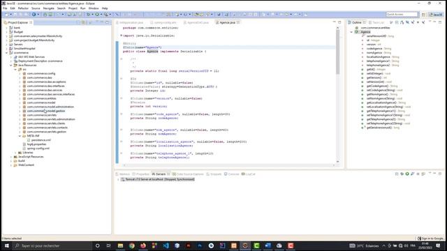447x251 pixels.
Task: Switch to the Console tab
Action: pyautogui.click(x=231, y=174)
